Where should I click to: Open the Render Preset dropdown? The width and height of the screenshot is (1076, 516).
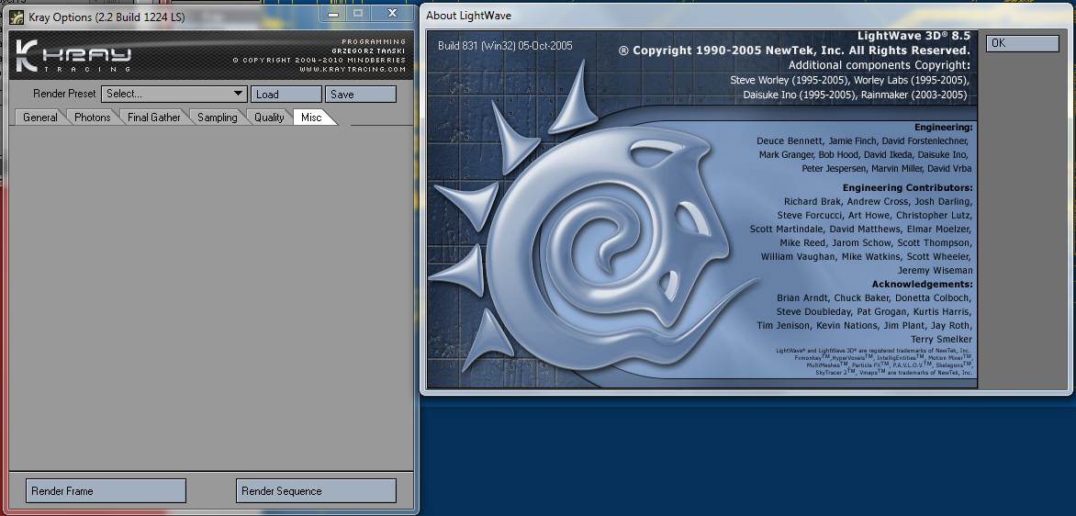tap(174, 94)
